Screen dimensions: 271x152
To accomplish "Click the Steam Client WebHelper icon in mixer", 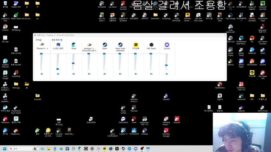I will (x=120, y=45).
